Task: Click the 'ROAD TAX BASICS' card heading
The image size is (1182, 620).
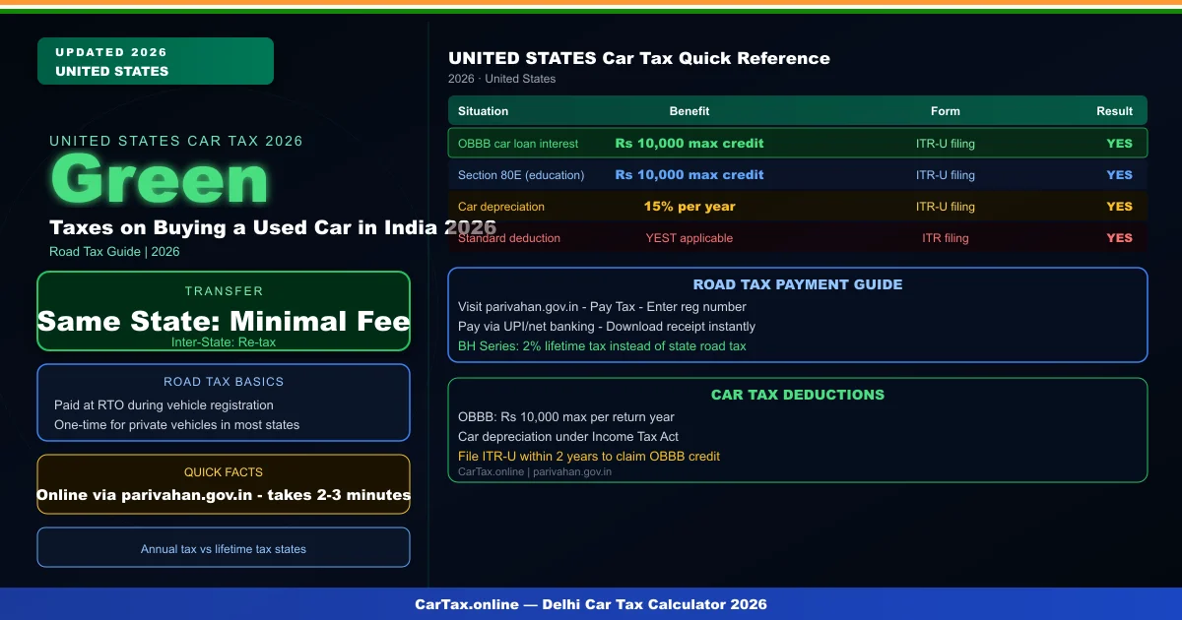Action: pos(224,382)
